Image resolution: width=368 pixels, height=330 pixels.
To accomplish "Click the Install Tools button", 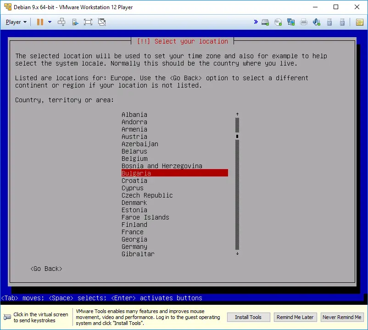I will (x=248, y=317).
